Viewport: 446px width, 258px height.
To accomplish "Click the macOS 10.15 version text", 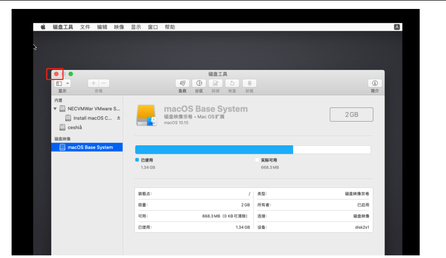I will [176, 123].
